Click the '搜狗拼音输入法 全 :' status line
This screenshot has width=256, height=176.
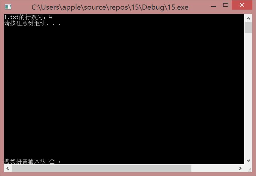click(x=32, y=161)
